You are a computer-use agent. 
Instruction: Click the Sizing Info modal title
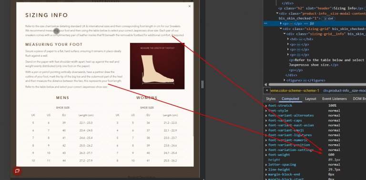[x=46, y=15]
